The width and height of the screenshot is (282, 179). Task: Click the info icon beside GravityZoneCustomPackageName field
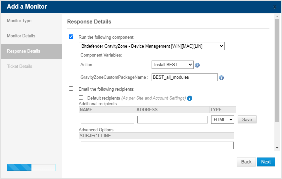click(221, 78)
